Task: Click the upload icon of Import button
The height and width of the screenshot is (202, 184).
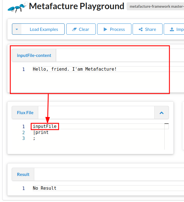Action: [172, 29]
